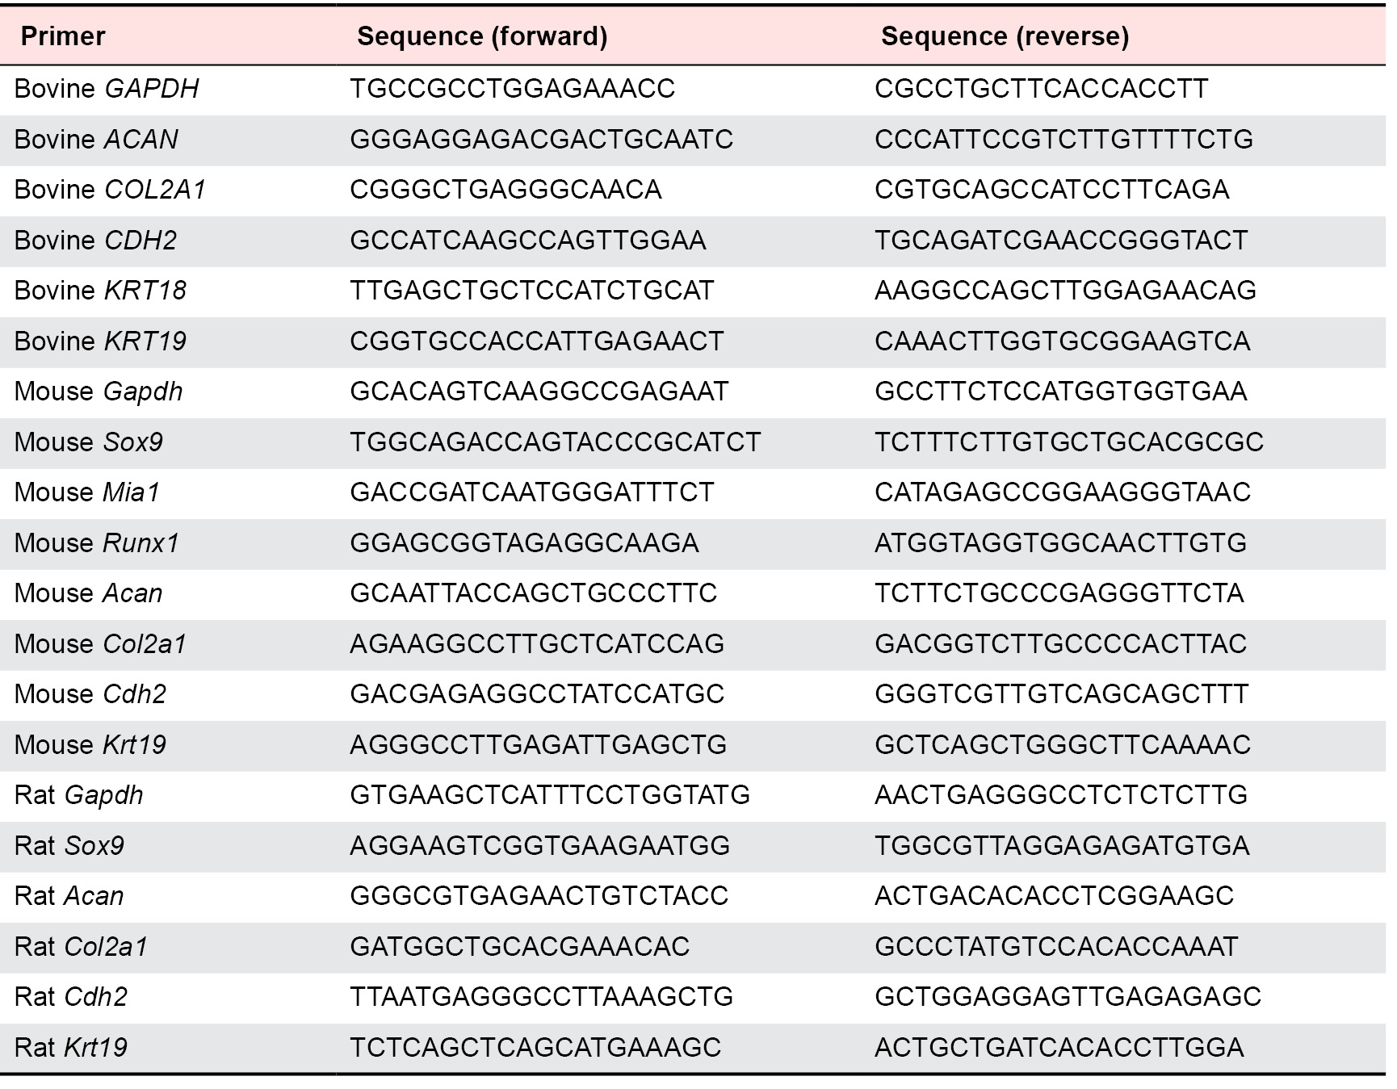Select the Bovine COL2A1 reverse sequence
The image size is (1397, 1089).
(1051, 190)
